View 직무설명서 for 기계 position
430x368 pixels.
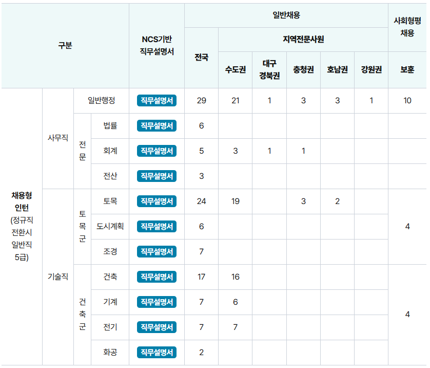click(157, 302)
